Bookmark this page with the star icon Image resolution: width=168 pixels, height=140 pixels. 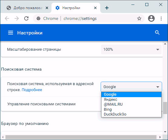tap(139, 18)
